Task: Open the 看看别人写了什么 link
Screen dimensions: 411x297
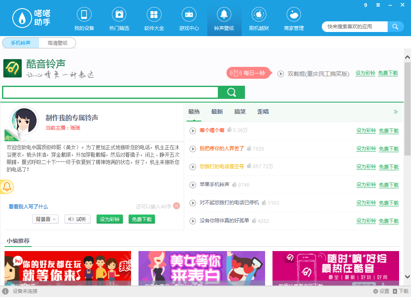Action: point(29,206)
